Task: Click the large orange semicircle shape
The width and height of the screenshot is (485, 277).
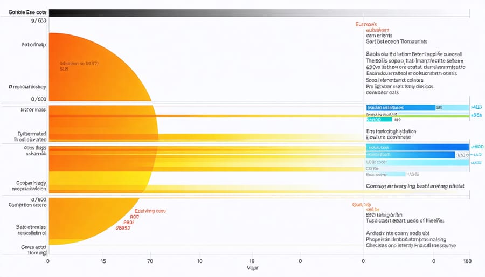Action: tap(97, 108)
